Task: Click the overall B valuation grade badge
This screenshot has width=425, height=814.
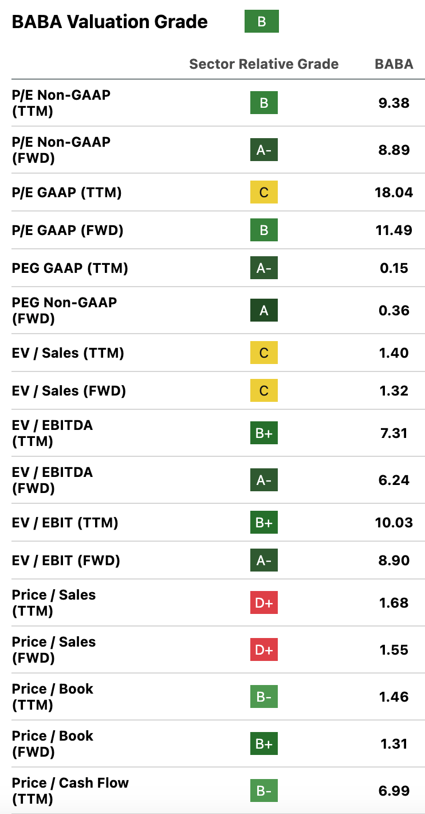Action: (x=261, y=22)
